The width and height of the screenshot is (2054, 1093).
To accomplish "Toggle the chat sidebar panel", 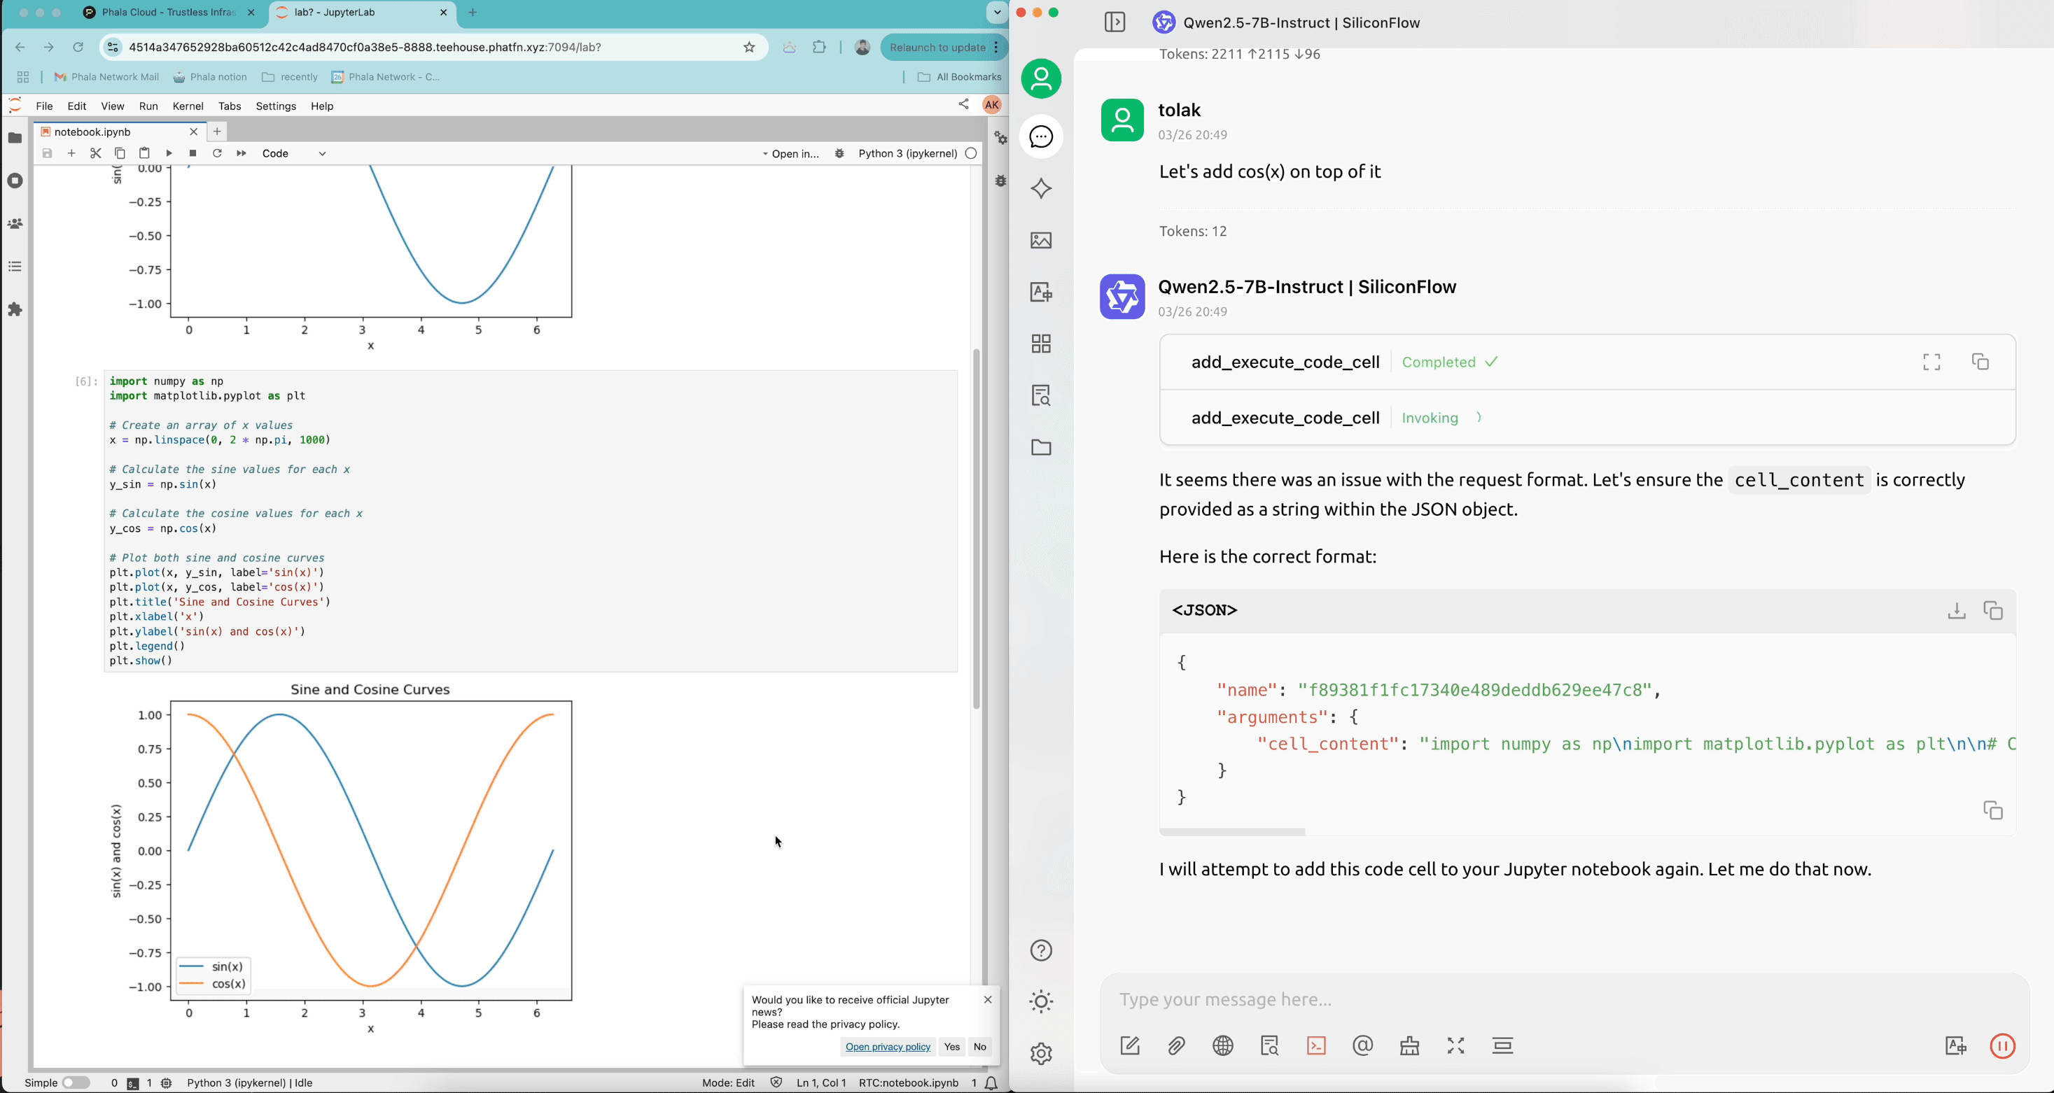I will [1115, 22].
